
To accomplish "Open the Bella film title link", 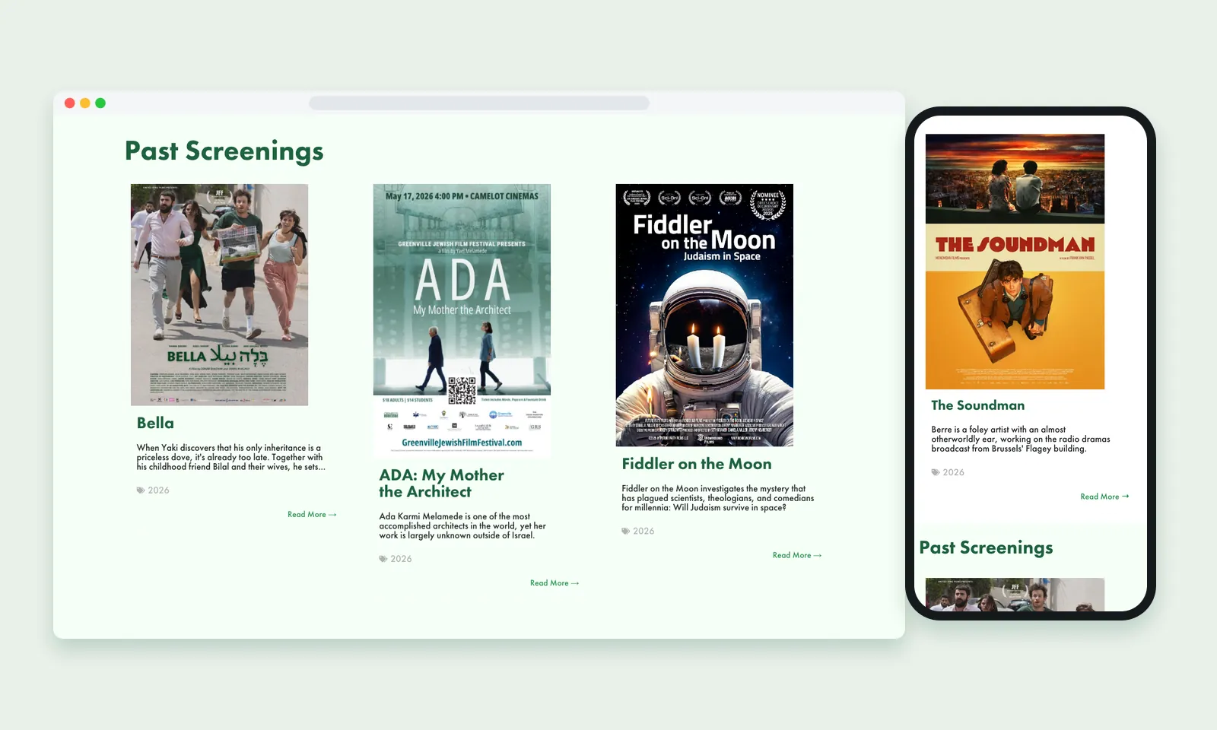I will (x=155, y=424).
